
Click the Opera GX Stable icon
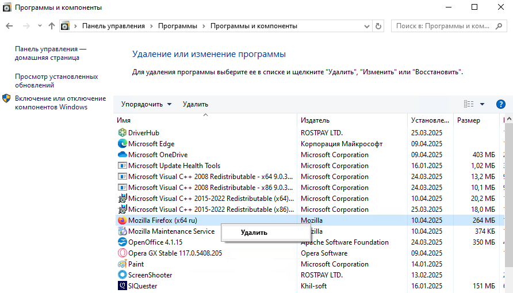122,253
